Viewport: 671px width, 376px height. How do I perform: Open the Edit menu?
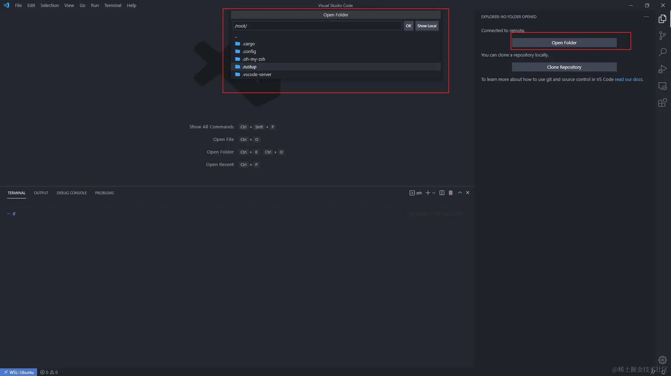pos(31,5)
